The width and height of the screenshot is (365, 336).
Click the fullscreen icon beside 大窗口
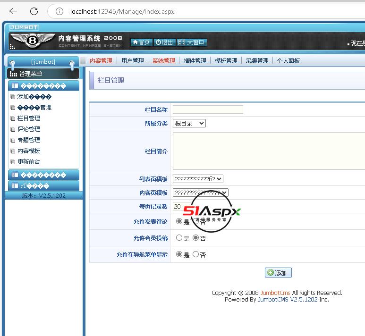click(x=182, y=42)
